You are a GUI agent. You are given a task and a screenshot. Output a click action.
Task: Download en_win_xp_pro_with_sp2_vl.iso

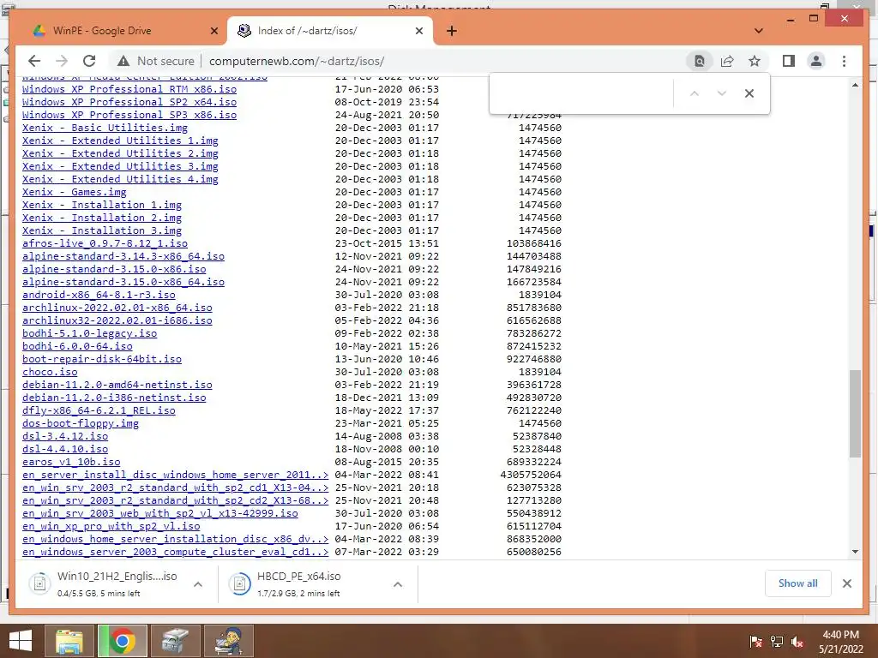[111, 527]
